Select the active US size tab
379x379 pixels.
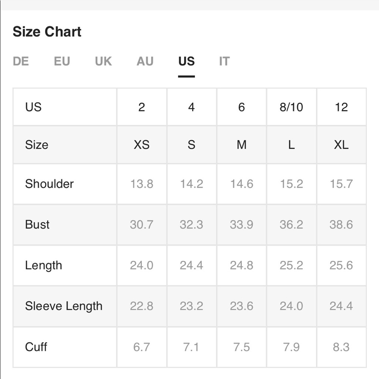point(186,61)
